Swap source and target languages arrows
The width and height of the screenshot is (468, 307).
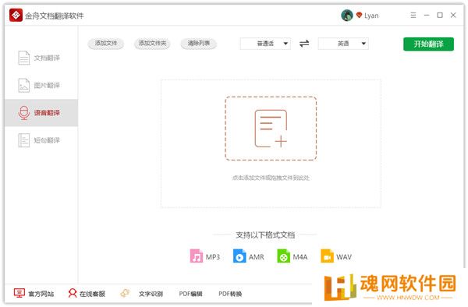(304, 44)
